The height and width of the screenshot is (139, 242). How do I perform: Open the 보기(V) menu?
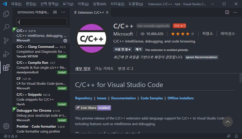68,4
